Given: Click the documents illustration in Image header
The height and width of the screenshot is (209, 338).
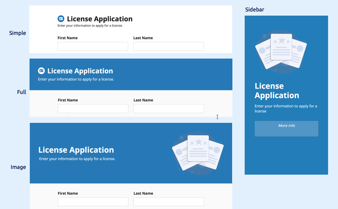Looking at the screenshot, I should tap(198, 153).
